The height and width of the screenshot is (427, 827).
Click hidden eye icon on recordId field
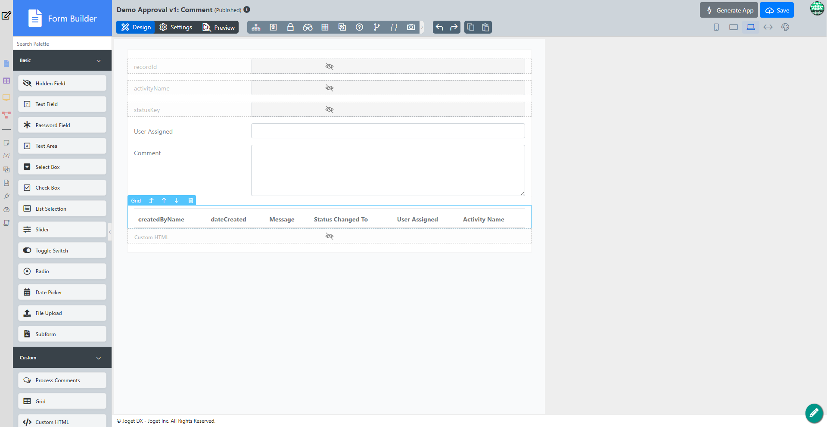click(x=330, y=66)
